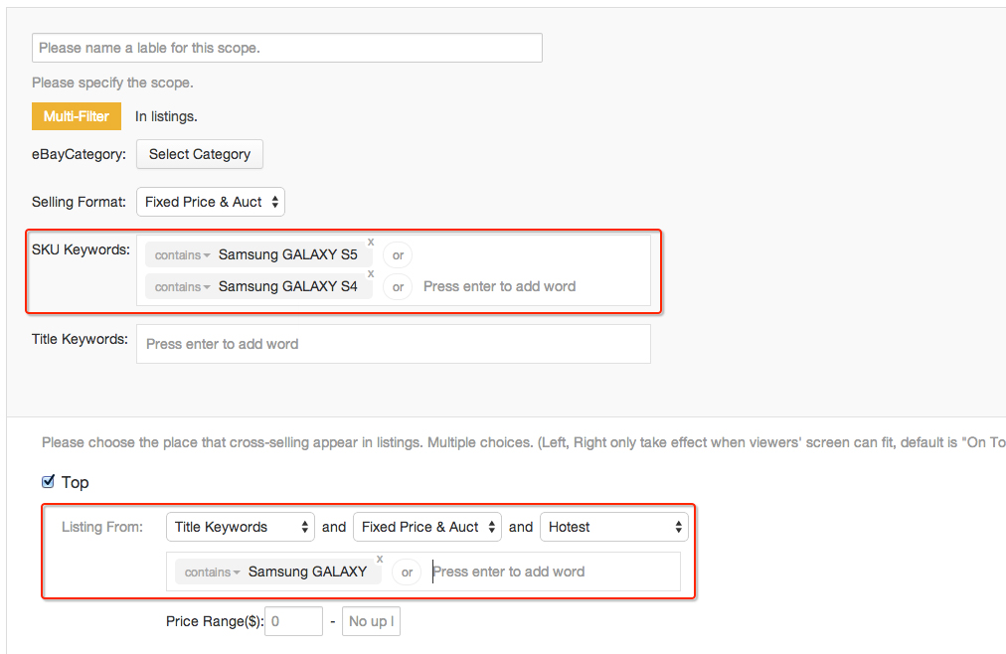Image resolution: width=1006 pixels, height=654 pixels.
Task: Click the 'or' button after Samsung GALAXY S5
Action: pos(398,255)
